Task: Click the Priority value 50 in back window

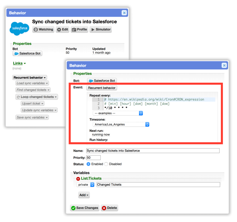Action: click(67, 53)
